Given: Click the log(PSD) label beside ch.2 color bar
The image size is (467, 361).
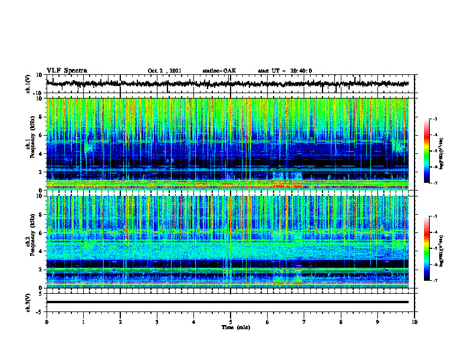Looking at the screenshot, I should (x=442, y=251).
